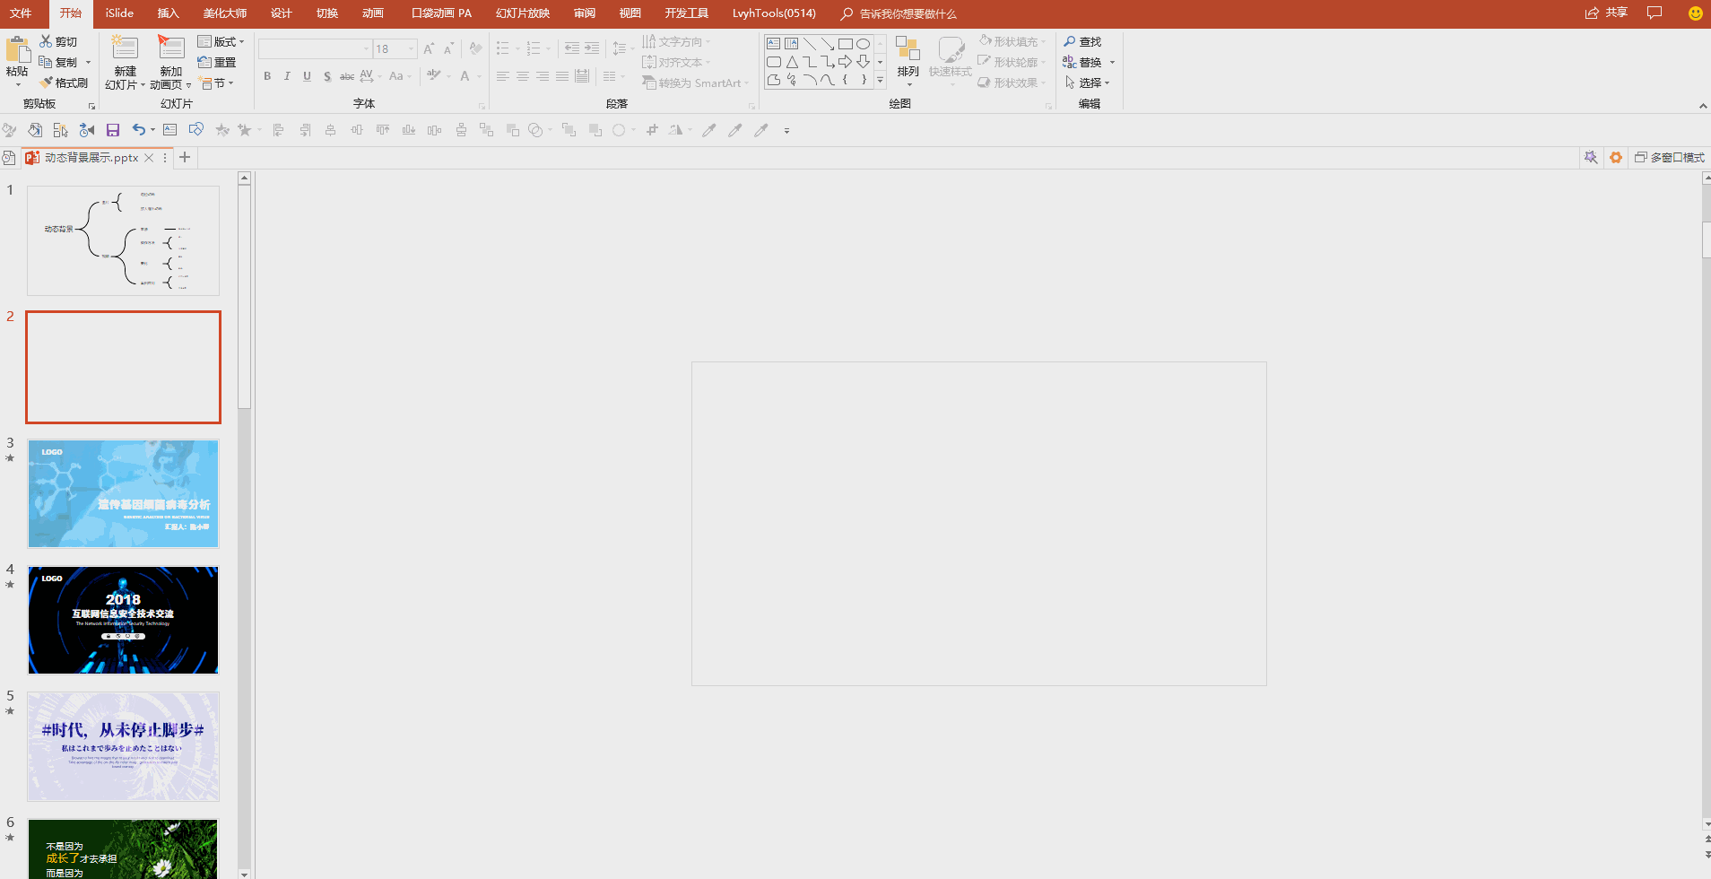Click the Tell me search box
Image resolution: width=1711 pixels, height=879 pixels.
pos(899,13)
